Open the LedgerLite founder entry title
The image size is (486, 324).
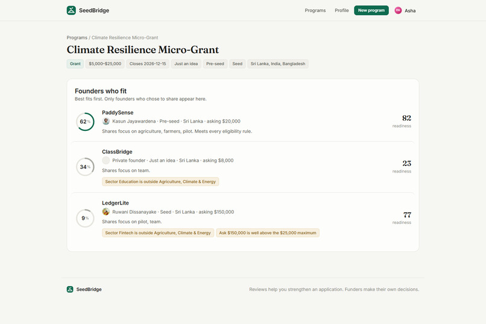pos(115,203)
